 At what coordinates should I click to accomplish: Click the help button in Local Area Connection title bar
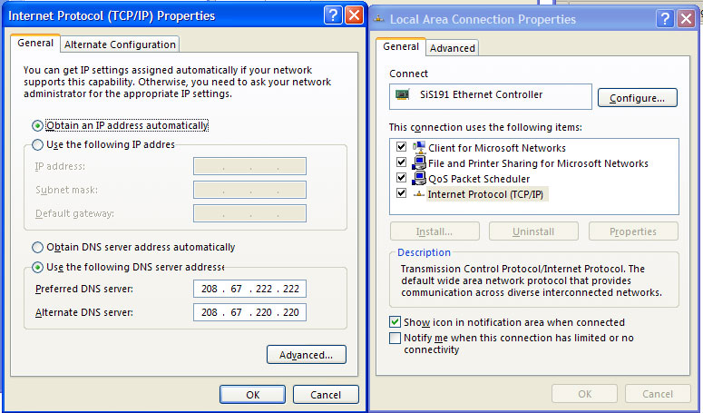(x=665, y=19)
